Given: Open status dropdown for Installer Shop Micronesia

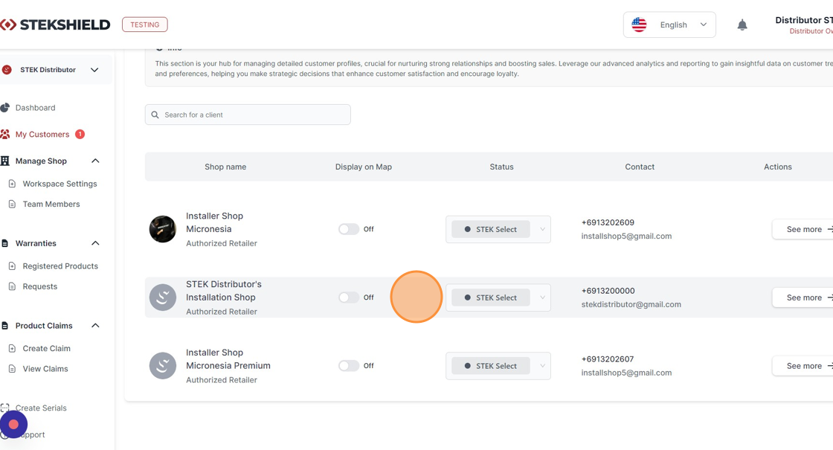Looking at the screenshot, I should pos(498,230).
